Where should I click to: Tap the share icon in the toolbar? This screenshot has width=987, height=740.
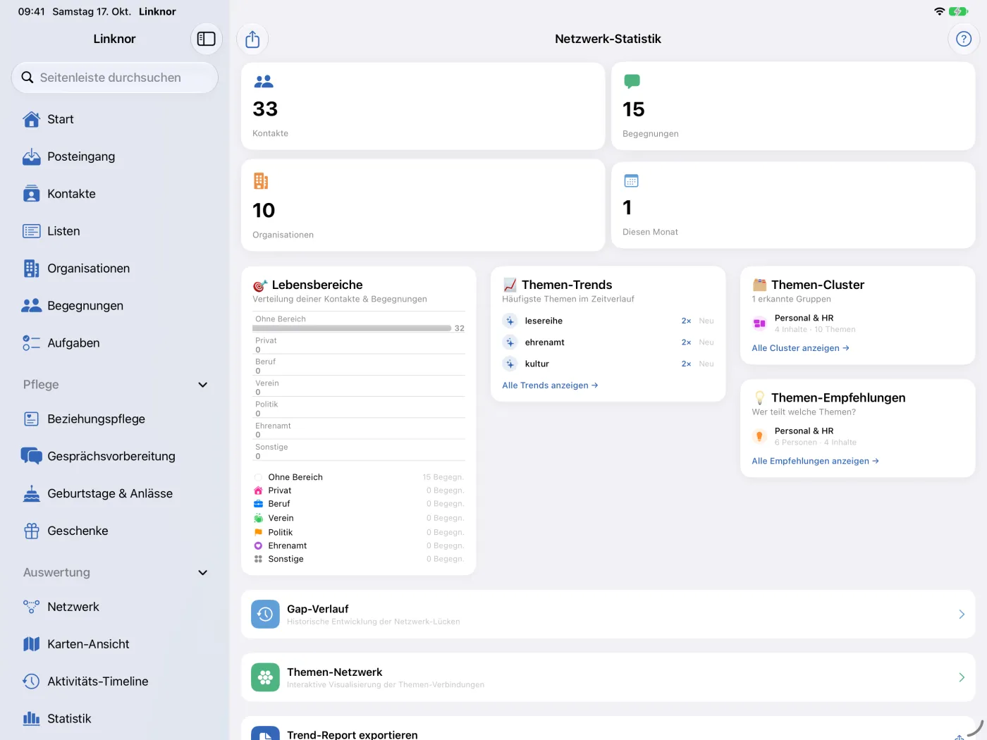[252, 39]
